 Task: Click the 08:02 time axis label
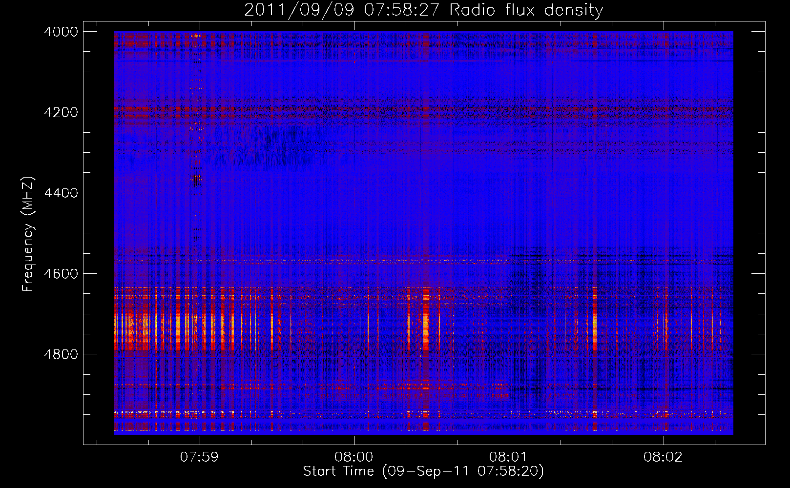click(x=663, y=457)
